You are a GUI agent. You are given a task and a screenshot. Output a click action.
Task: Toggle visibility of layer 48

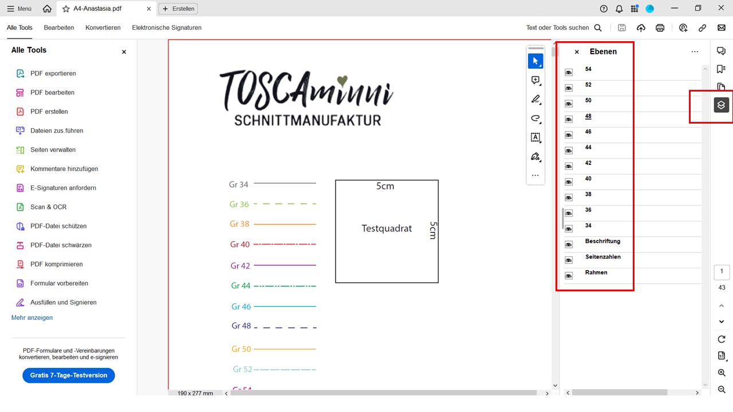tap(569, 120)
